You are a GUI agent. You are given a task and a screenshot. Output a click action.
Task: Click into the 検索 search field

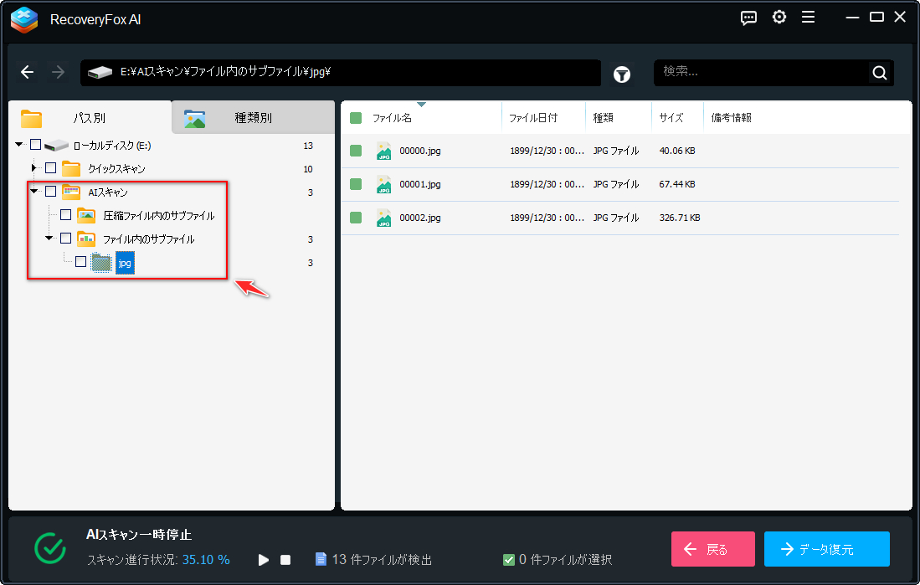pos(761,73)
